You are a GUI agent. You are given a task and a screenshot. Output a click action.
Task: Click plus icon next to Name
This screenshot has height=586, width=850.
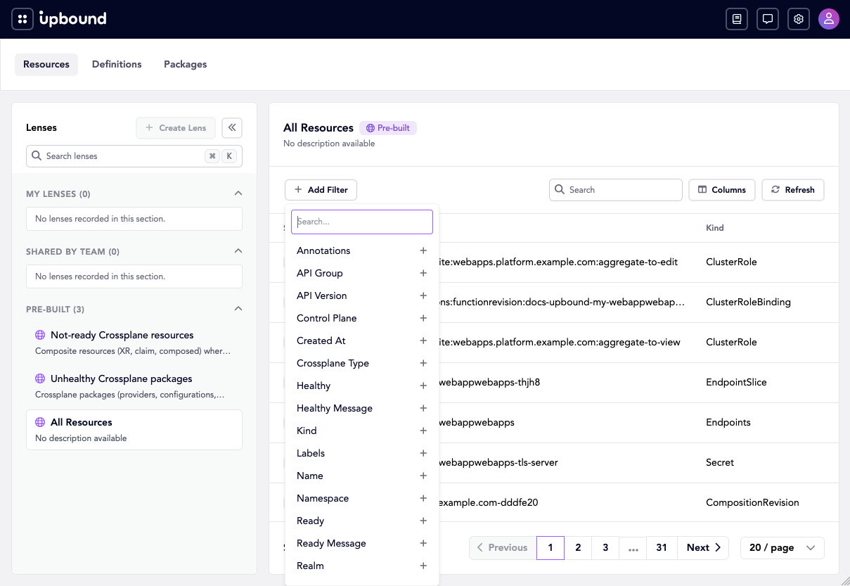[x=423, y=476]
